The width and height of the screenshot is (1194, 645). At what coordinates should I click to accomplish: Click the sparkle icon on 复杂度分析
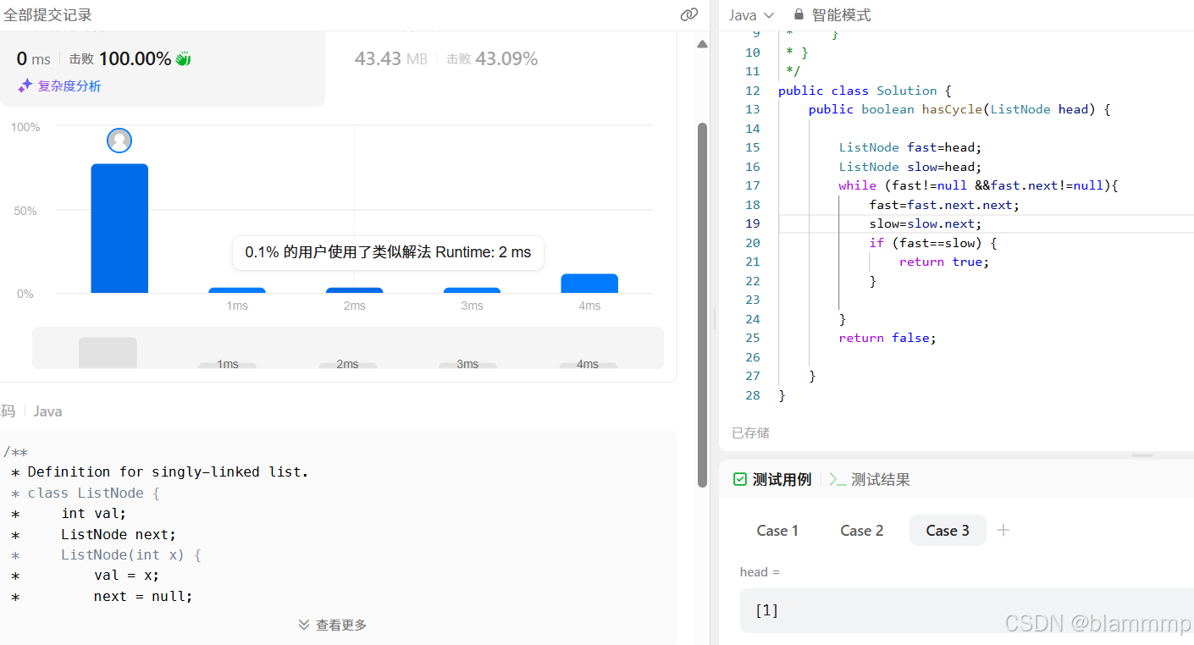coord(25,85)
